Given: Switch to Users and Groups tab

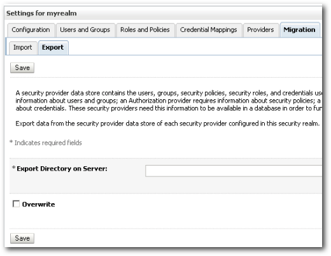Looking at the screenshot, I should click(x=85, y=30).
